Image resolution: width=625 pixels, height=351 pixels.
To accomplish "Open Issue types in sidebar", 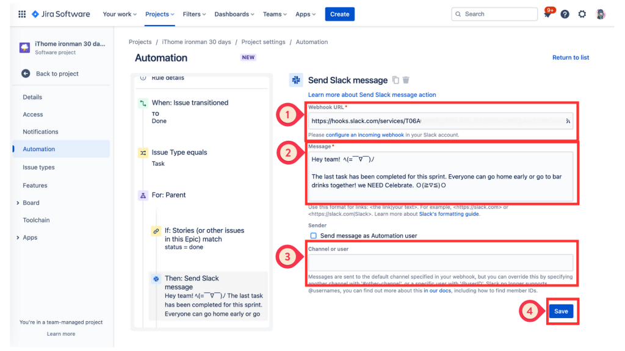I will coord(38,168).
